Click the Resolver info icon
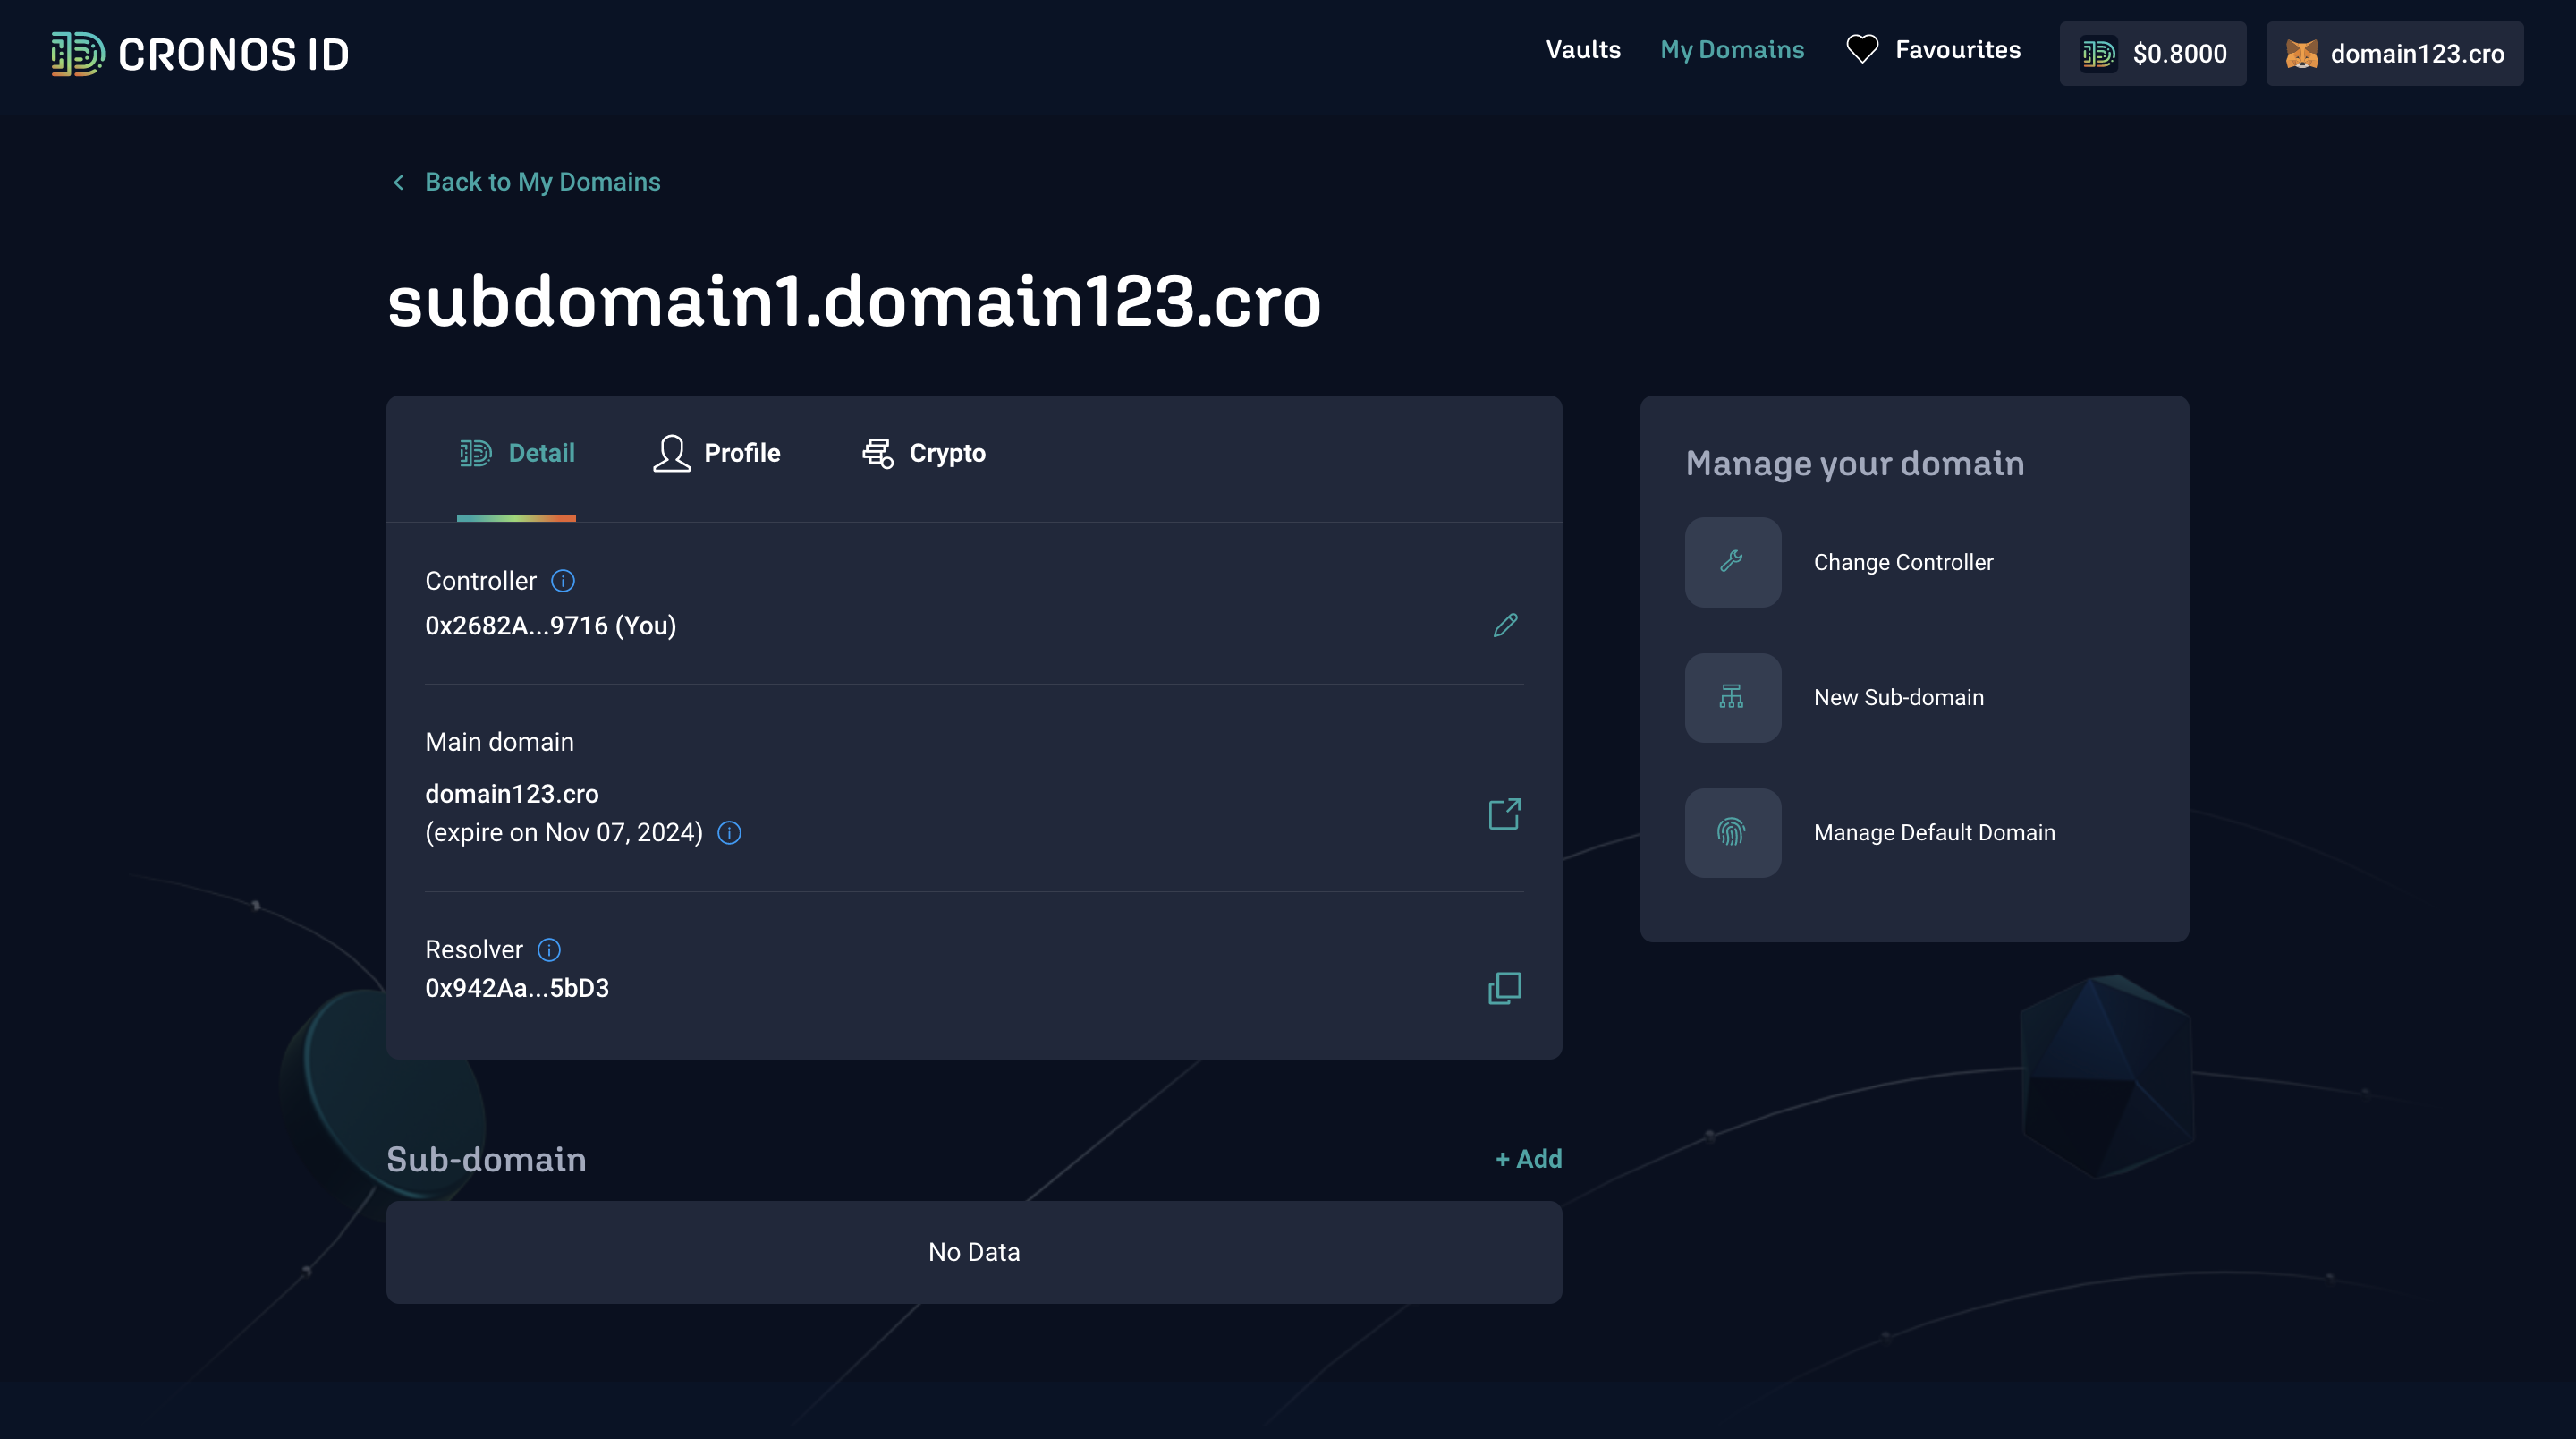2576x1439 pixels. 549,949
